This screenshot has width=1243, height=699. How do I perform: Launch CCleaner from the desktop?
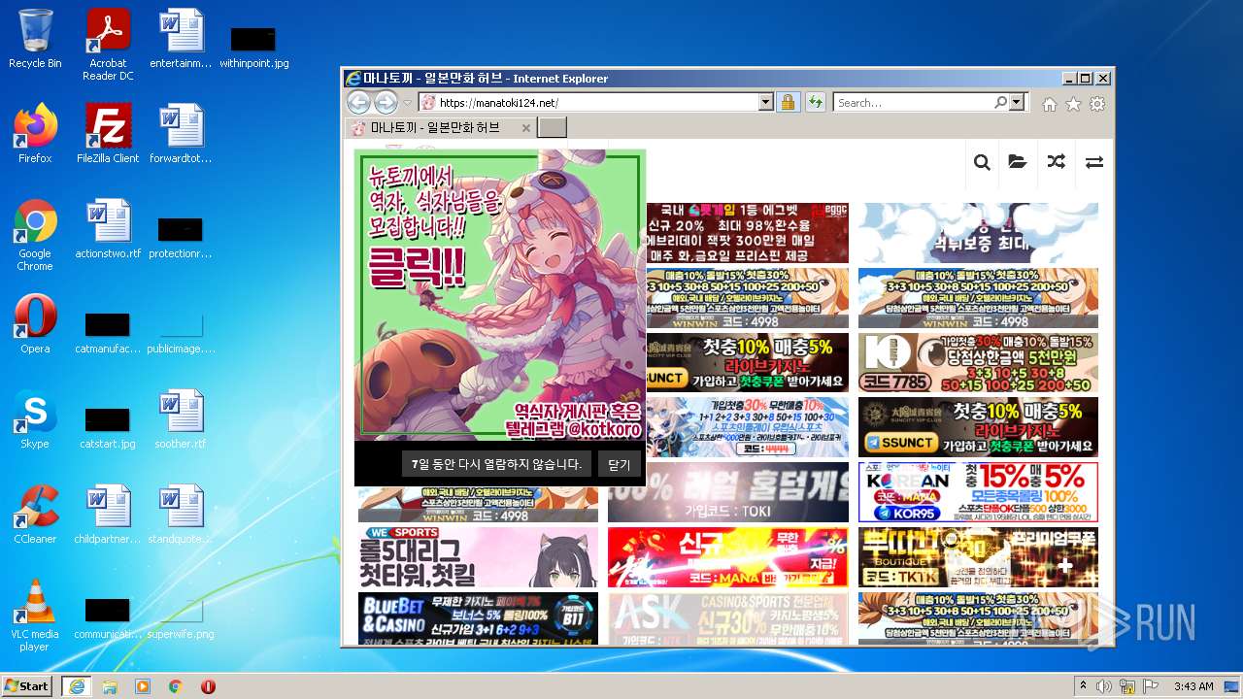pos(35,515)
